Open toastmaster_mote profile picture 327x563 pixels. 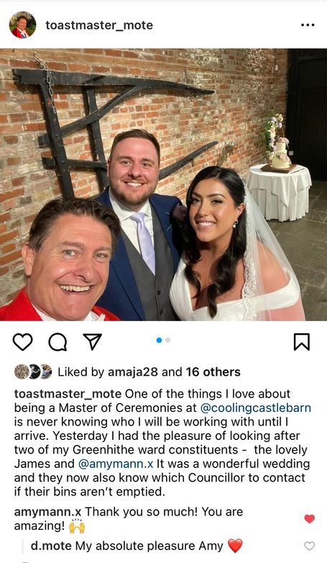(22, 24)
